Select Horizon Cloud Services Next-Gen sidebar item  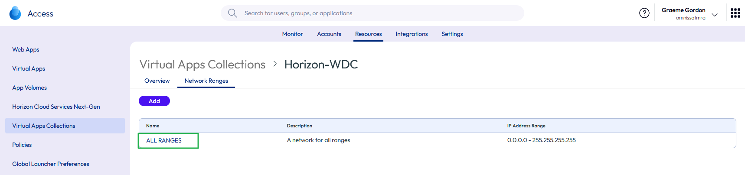pos(56,107)
